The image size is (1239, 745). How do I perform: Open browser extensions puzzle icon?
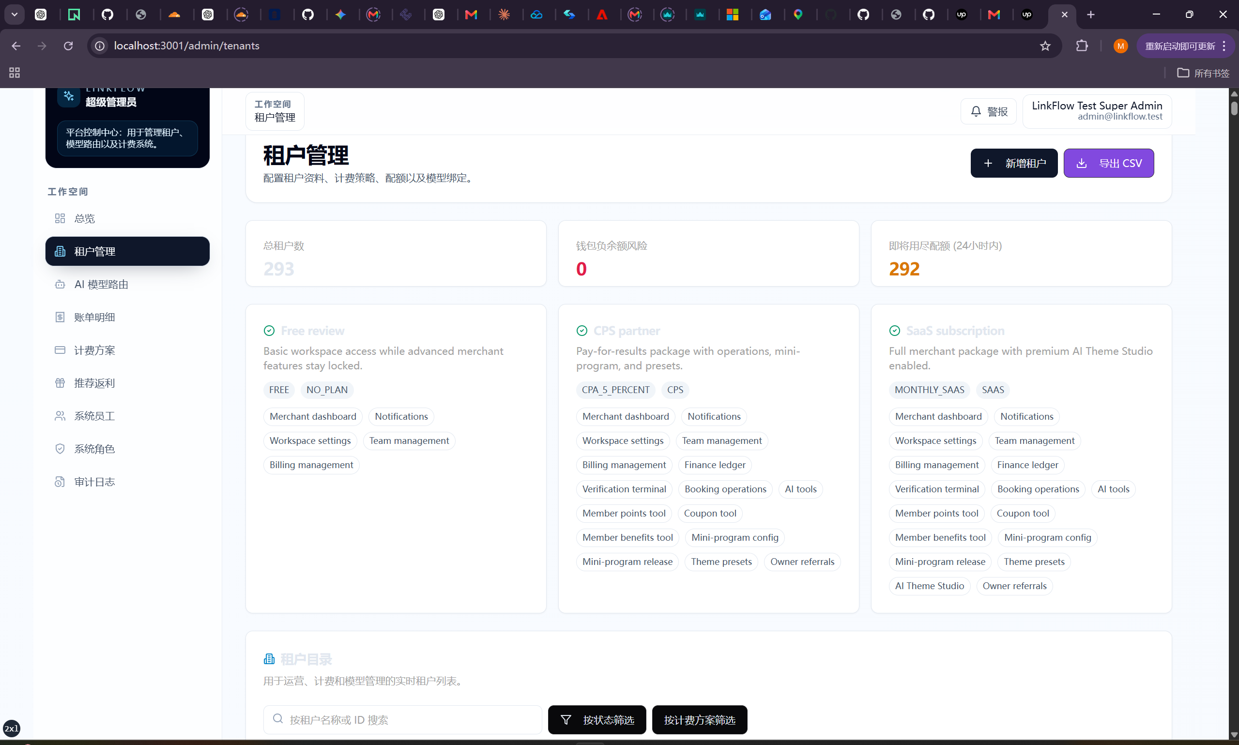tap(1082, 46)
